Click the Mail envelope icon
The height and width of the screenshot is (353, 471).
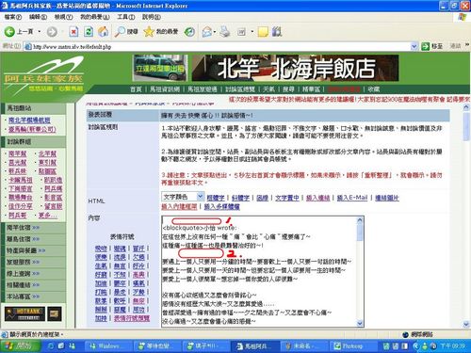coord(206,31)
